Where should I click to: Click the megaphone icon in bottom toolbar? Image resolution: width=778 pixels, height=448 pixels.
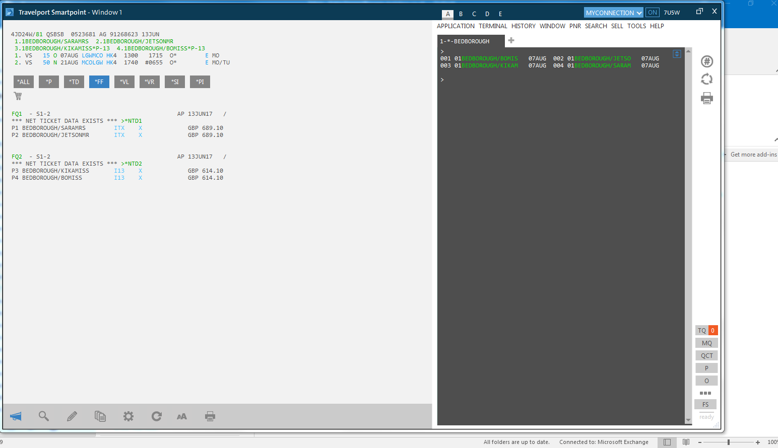(16, 416)
